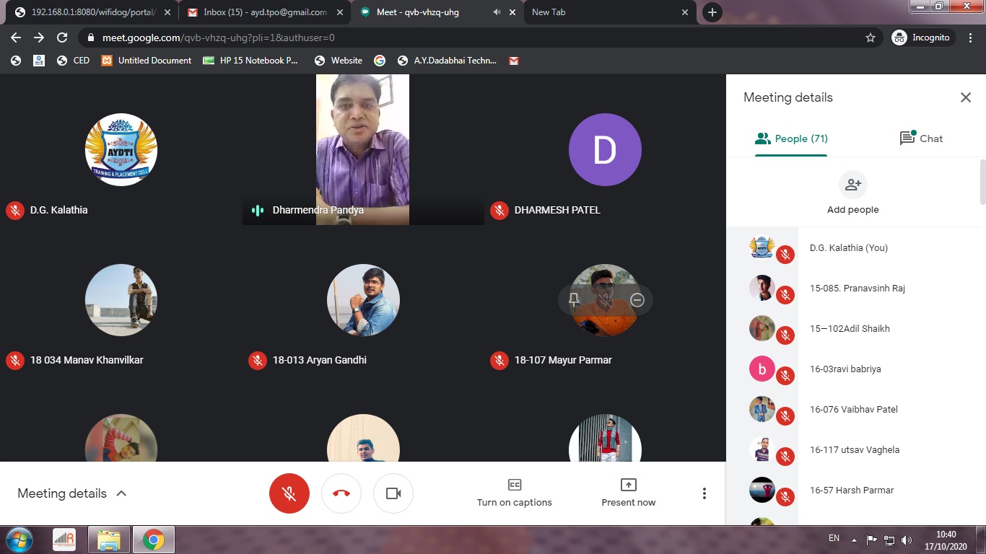The height and width of the screenshot is (554, 986).
Task: Open more options three-dot menu
Action: pos(704,493)
